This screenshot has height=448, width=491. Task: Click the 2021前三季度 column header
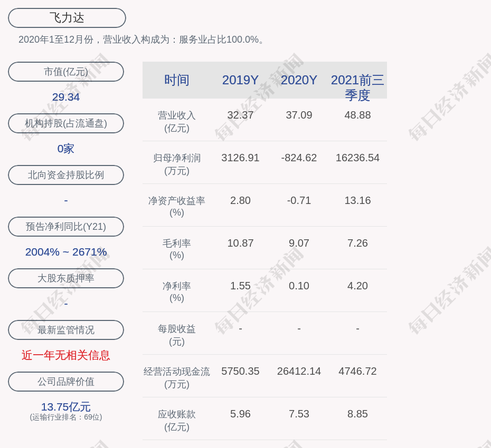pyautogui.click(x=357, y=87)
